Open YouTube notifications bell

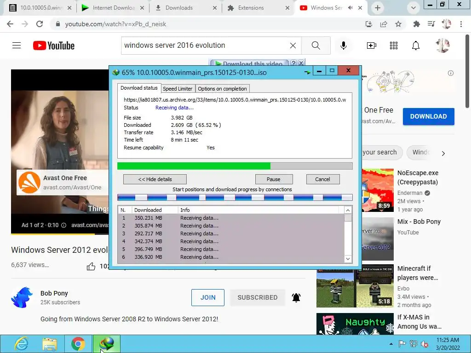tap(416, 46)
